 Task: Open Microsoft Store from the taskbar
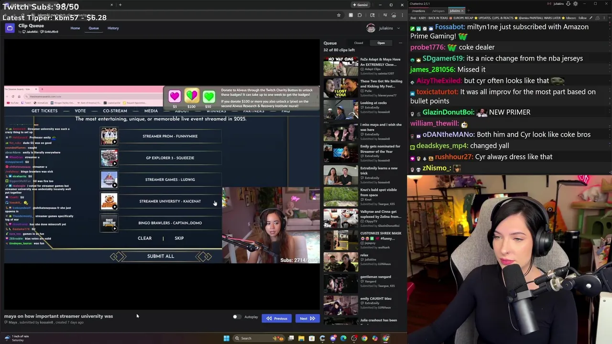coord(312,338)
